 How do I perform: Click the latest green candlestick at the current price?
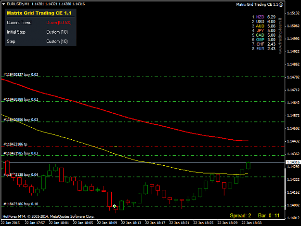coord(248,165)
